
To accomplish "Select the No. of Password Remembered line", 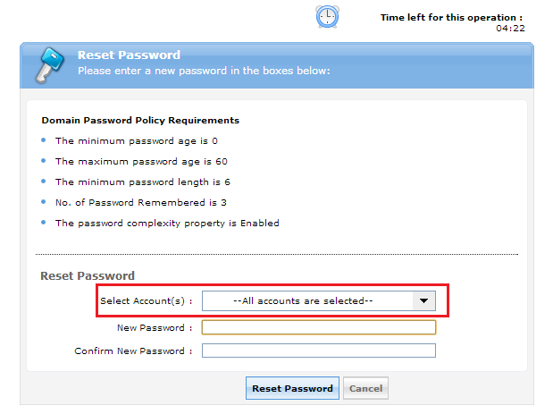I will (141, 203).
